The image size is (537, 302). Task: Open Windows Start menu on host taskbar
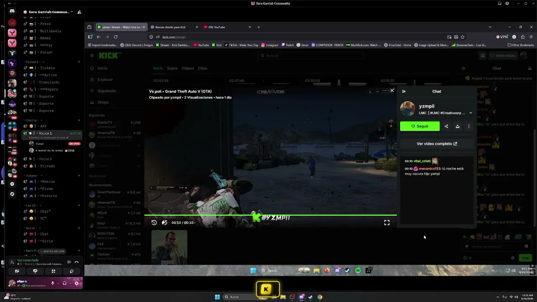(217, 297)
